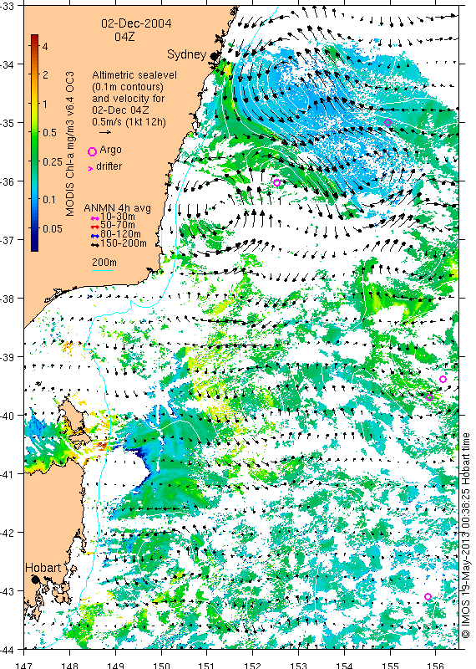Click the '10-30m' depth label
The width and height of the screenshot is (476, 669).
coord(118,217)
